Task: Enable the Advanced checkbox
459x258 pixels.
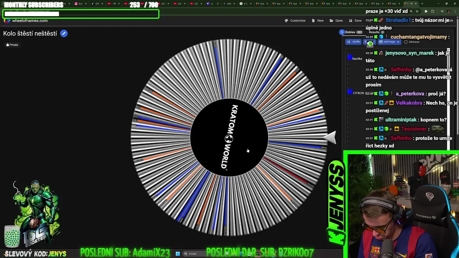Action: [x=406, y=42]
